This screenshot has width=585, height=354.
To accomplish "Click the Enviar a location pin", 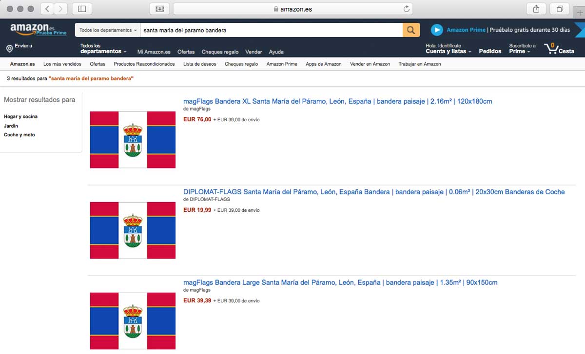I will coord(9,48).
